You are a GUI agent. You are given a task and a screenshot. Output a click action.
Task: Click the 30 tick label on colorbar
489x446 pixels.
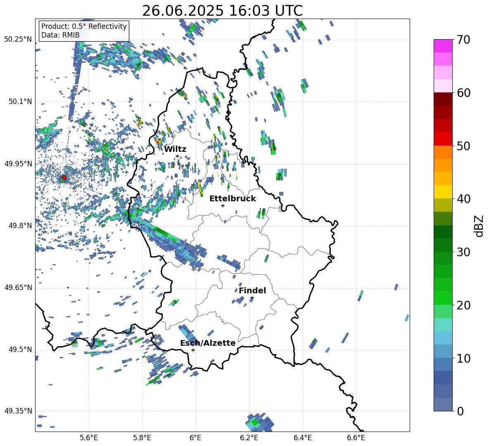coord(463,252)
